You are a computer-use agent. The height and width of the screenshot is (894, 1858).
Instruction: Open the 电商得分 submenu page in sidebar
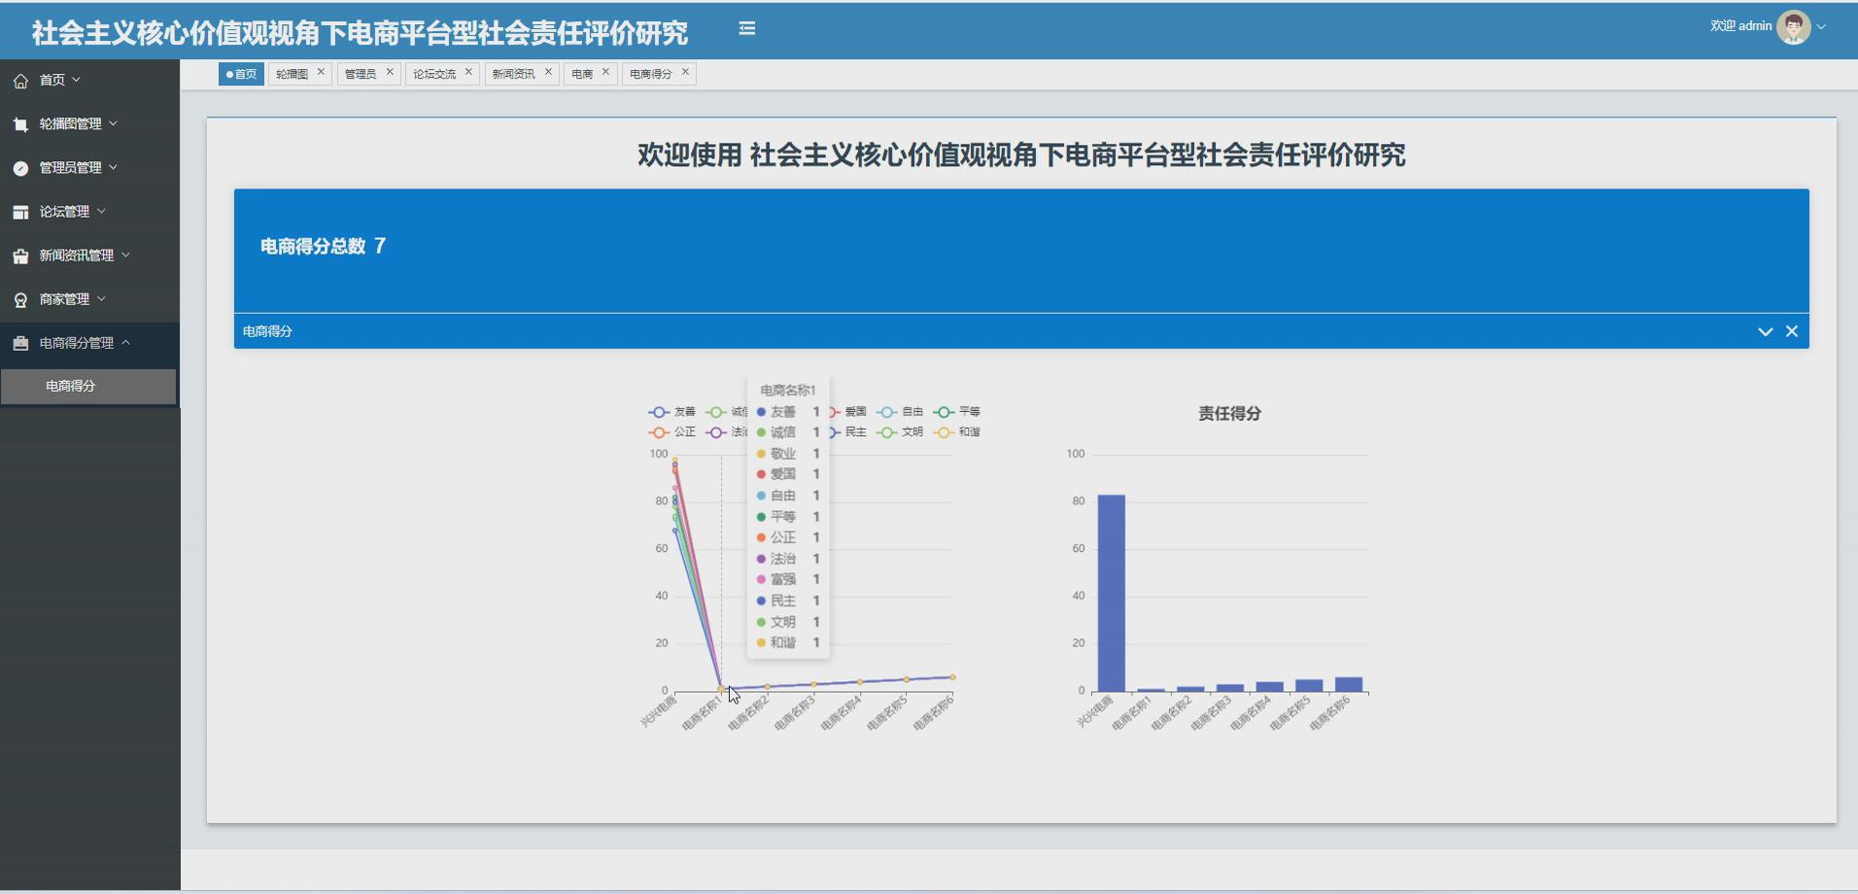click(69, 386)
